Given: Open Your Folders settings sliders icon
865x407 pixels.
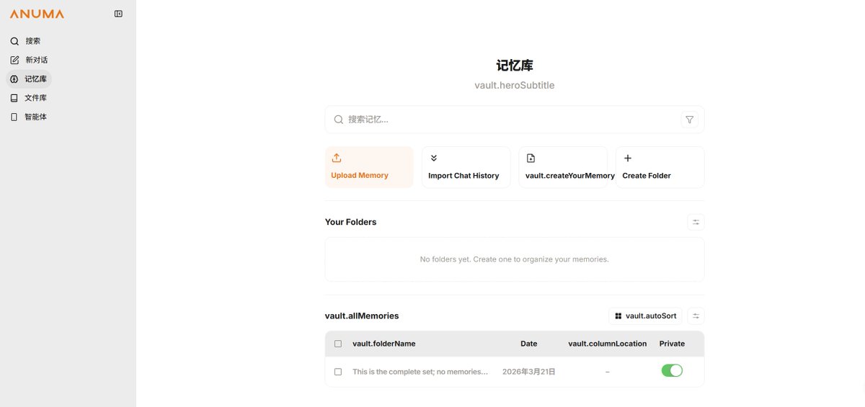Looking at the screenshot, I should 696,222.
